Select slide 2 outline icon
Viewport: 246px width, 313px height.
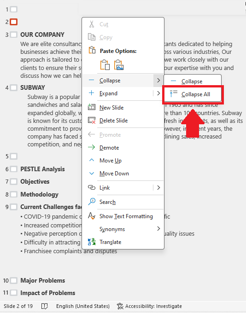point(13,22)
